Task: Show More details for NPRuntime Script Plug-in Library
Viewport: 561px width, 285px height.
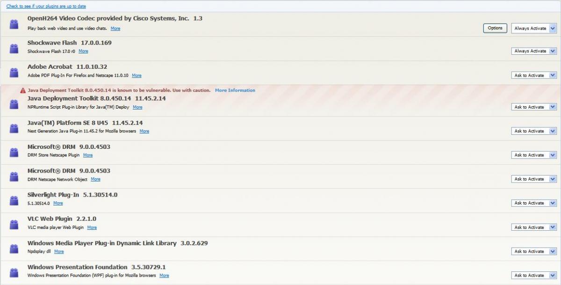Action: coord(137,107)
